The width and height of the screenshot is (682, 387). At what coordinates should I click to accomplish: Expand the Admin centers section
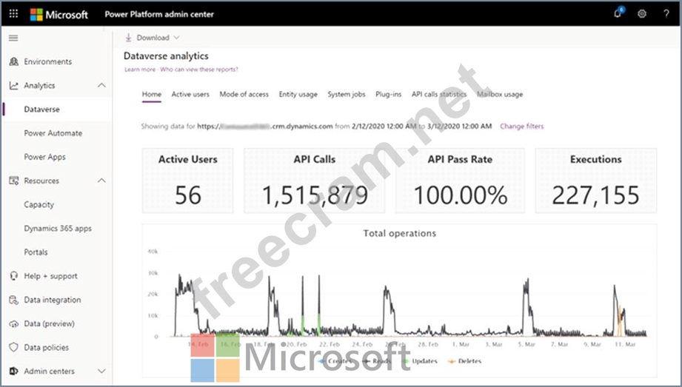(101, 371)
